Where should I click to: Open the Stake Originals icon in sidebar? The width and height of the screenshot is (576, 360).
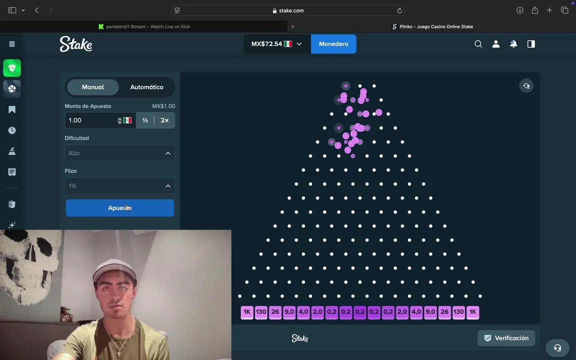(x=12, y=204)
